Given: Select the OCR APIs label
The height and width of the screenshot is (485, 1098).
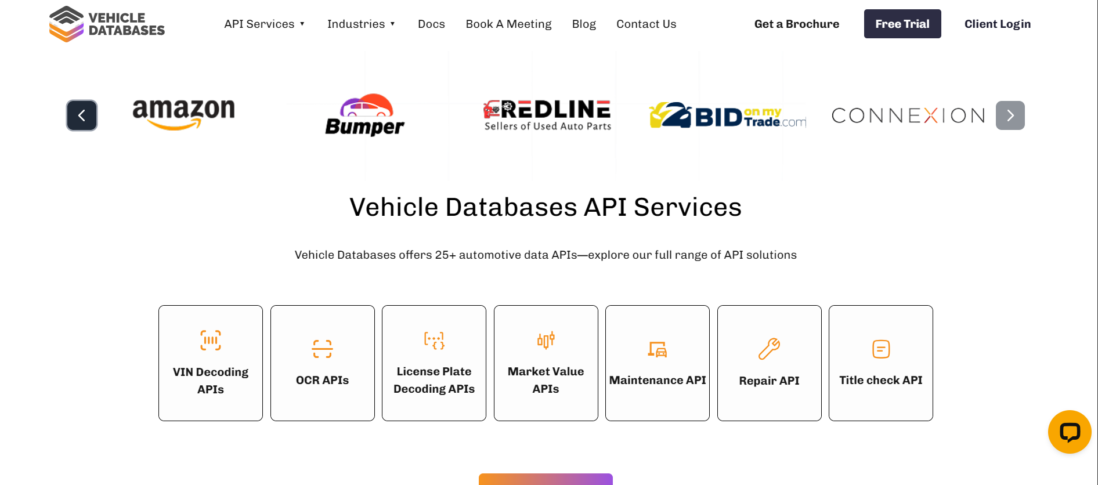Looking at the screenshot, I should pos(322,380).
